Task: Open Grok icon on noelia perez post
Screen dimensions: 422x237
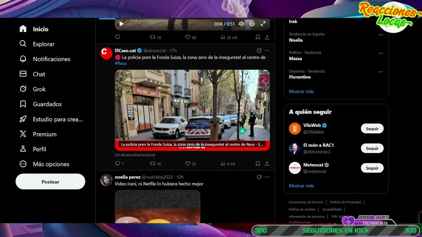Action: [x=259, y=177]
